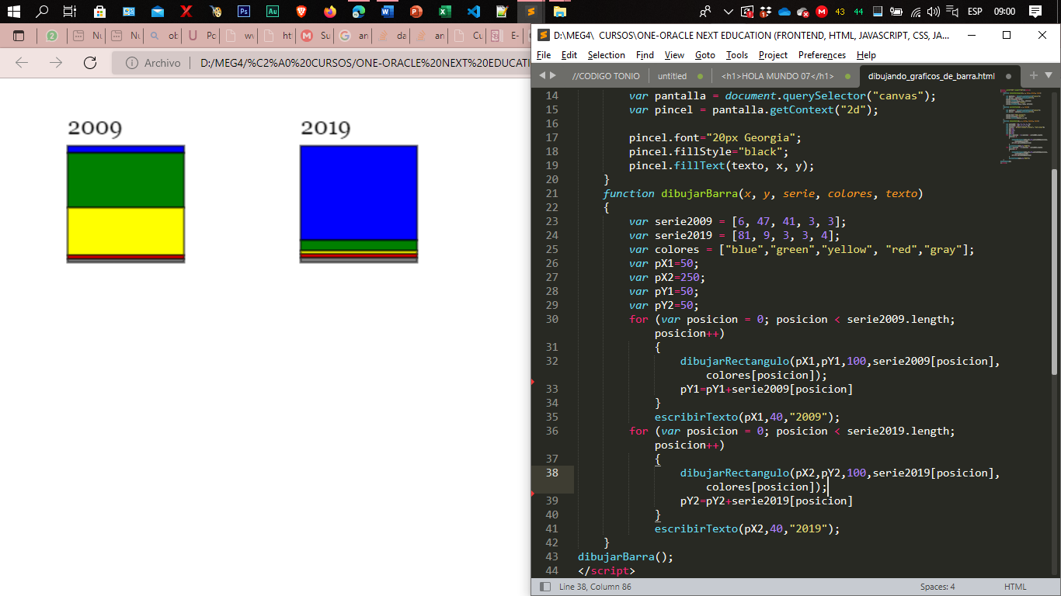Launch Microsoft Store from taskbar

pos(99,12)
